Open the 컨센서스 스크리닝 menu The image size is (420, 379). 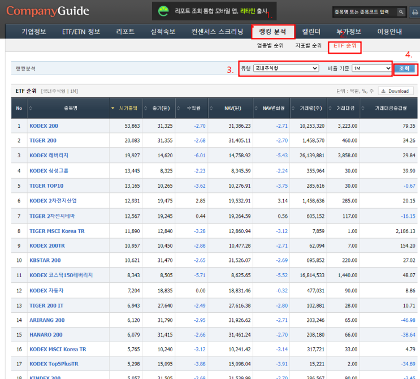pyautogui.click(x=217, y=32)
